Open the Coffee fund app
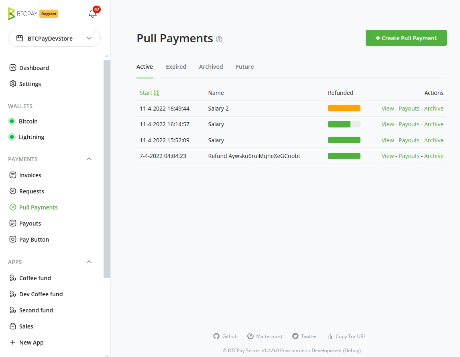The width and height of the screenshot is (460, 357). [x=35, y=278]
